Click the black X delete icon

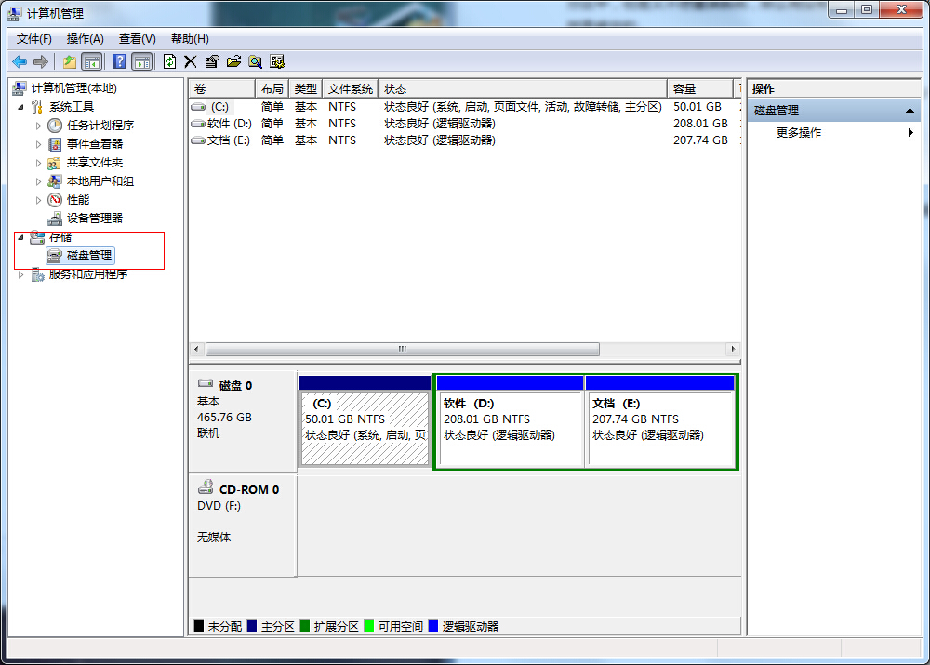click(191, 61)
